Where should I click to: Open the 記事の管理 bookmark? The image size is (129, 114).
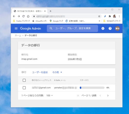coord(75,21)
